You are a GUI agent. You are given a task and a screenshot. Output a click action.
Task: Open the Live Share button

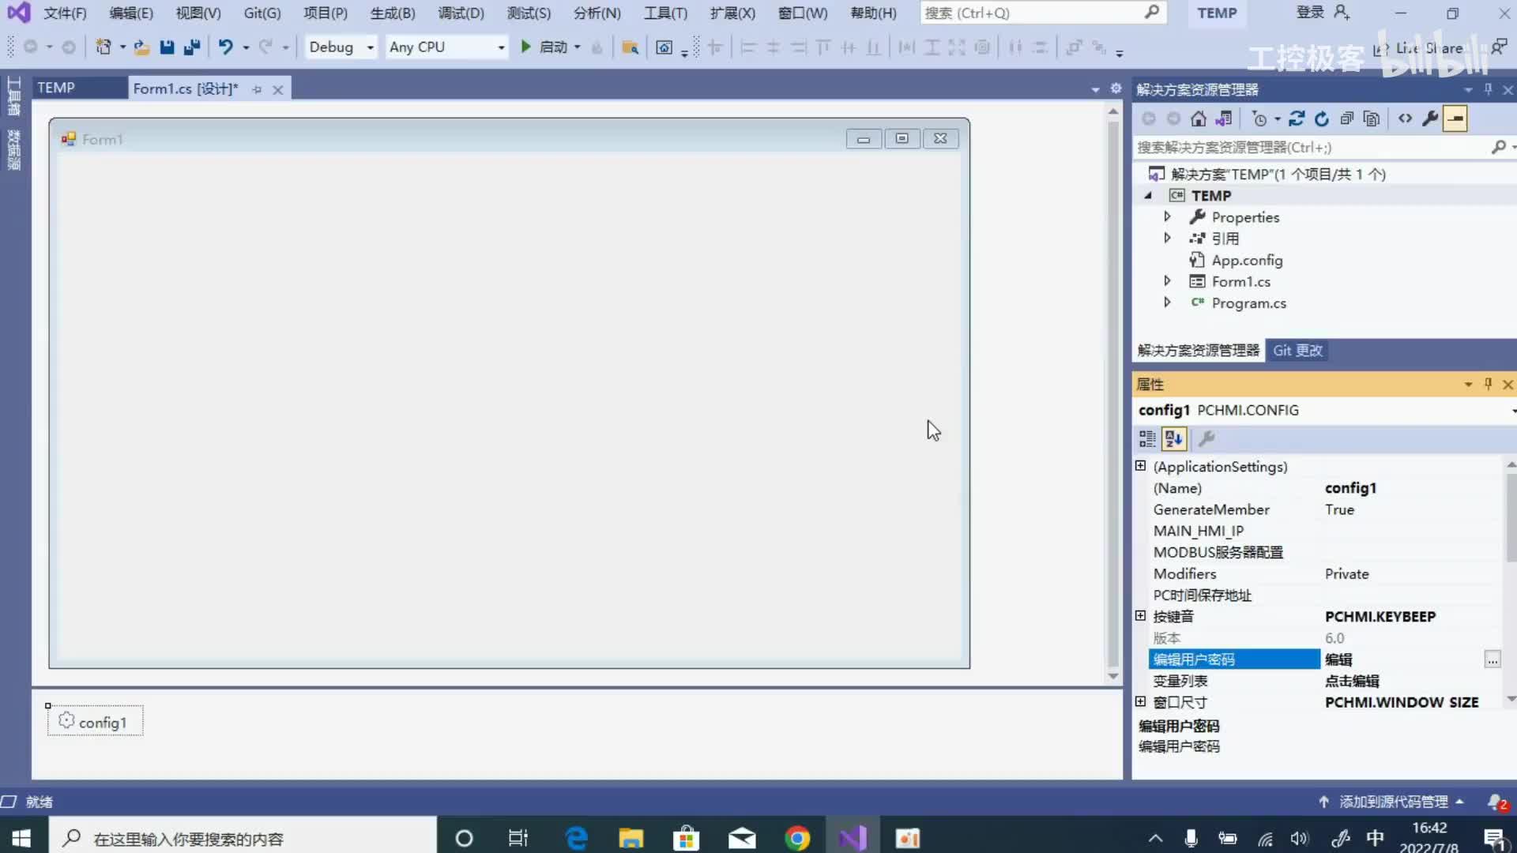pyautogui.click(x=1418, y=49)
